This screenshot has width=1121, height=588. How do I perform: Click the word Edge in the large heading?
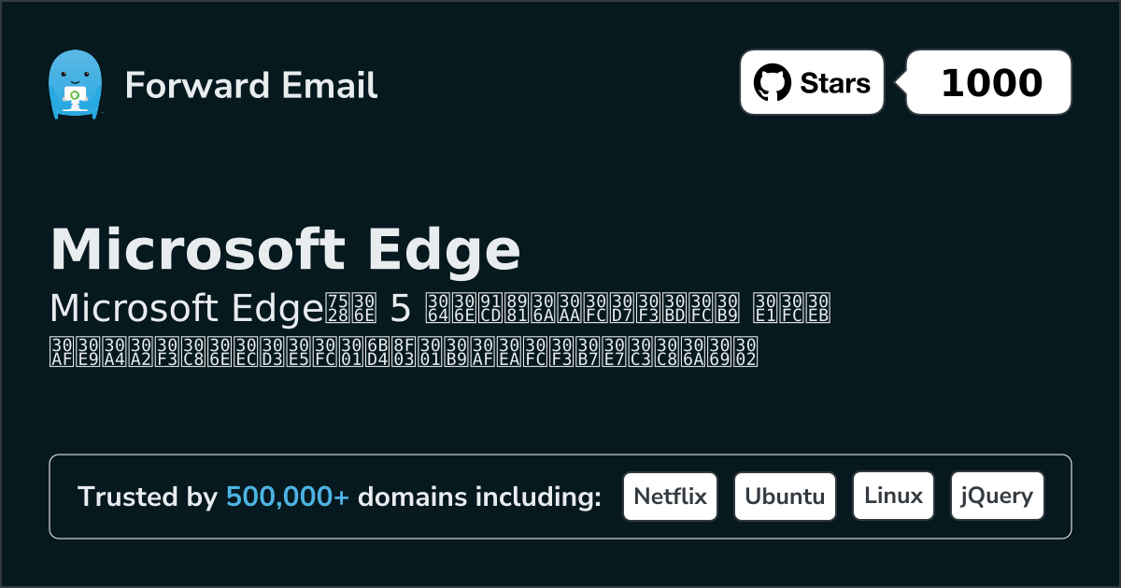[443, 248]
